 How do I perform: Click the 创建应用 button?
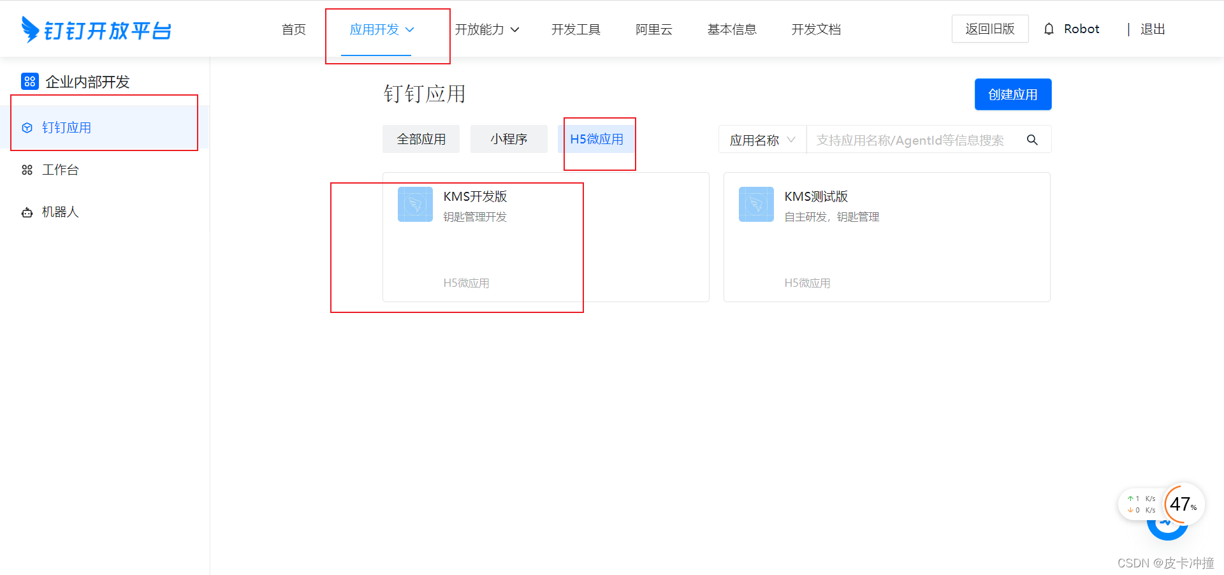pyautogui.click(x=1013, y=94)
